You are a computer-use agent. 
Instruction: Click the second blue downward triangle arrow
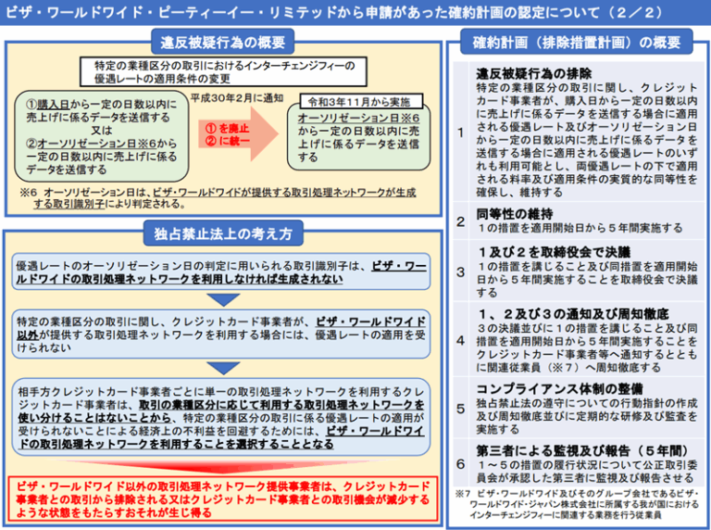223,368
